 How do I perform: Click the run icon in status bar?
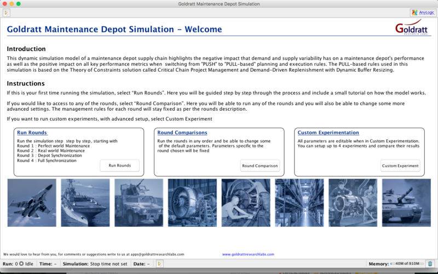tap(159, 264)
